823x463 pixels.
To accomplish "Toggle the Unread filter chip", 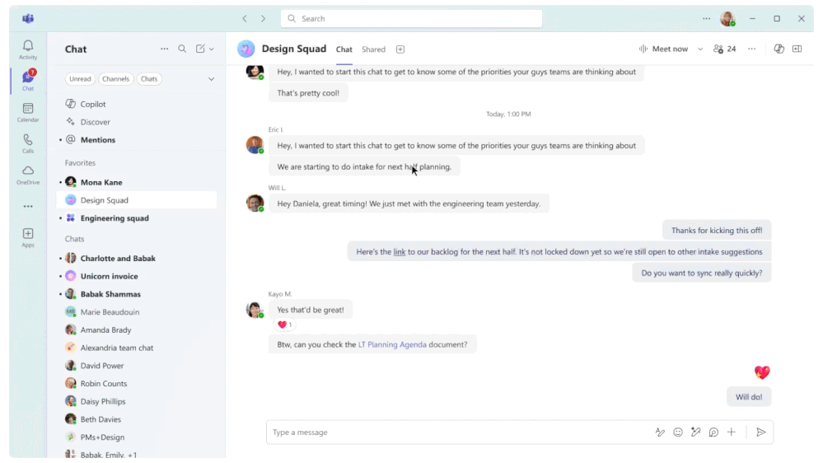I will (80, 79).
